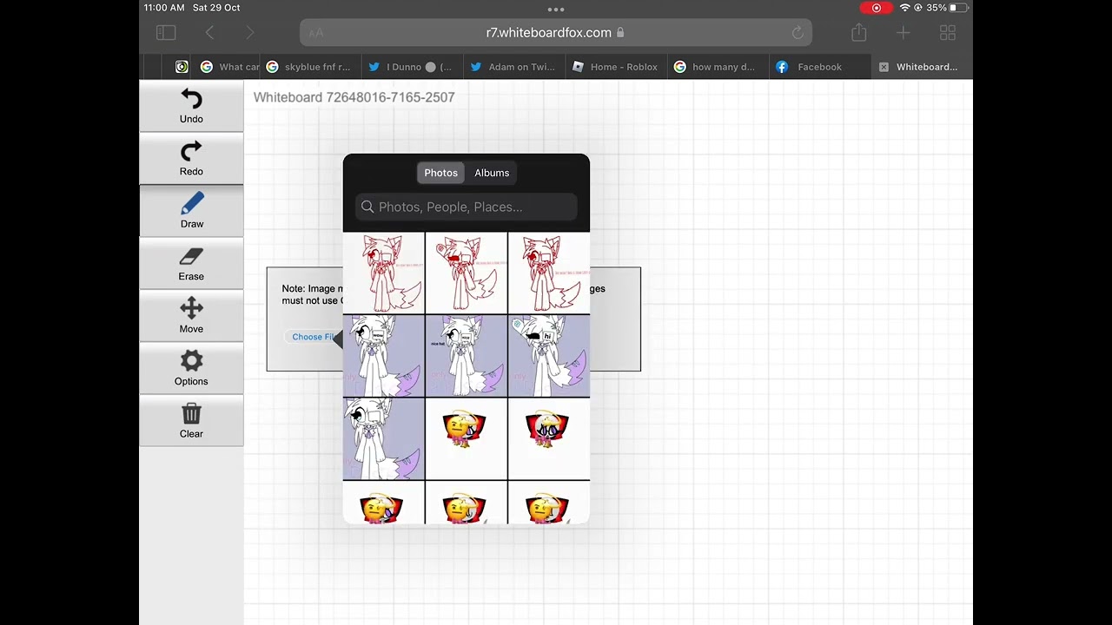This screenshot has height=625, width=1112.
Task: Open the Options gear
Action: point(191,368)
